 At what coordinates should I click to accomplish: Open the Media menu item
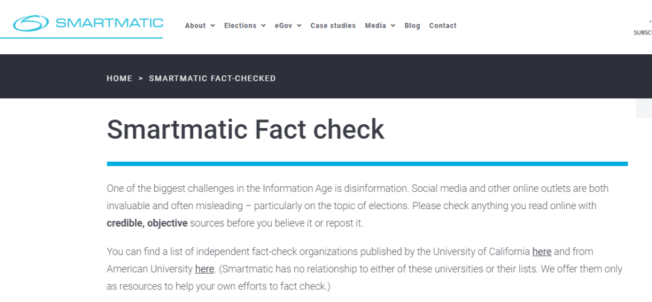(376, 25)
